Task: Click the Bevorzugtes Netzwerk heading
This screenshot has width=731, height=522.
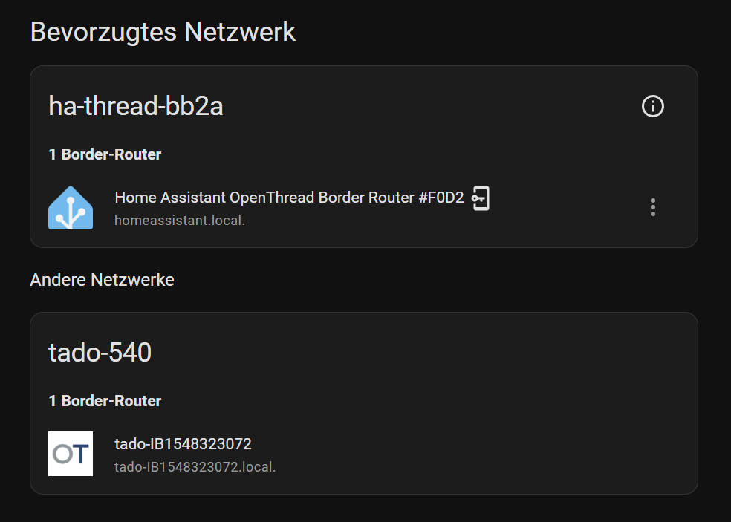Action: (x=162, y=31)
